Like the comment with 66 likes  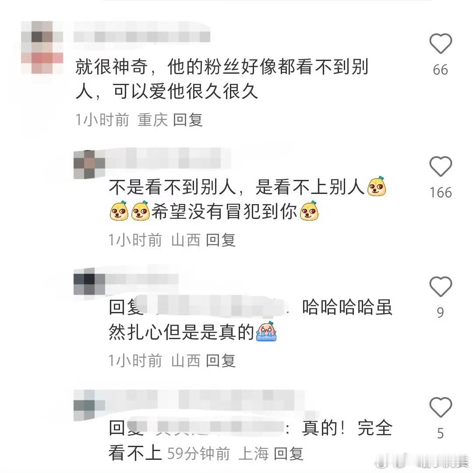point(441,44)
